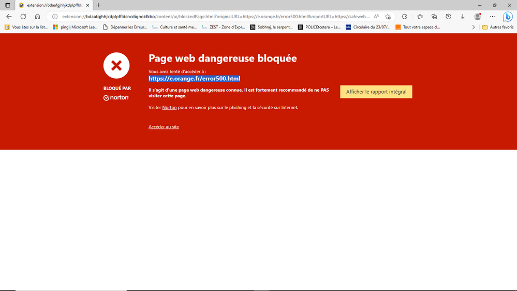Click the highlighted https://e.orange.fr/error500.html URL
Viewport: 517px width, 291px height.
194,79
